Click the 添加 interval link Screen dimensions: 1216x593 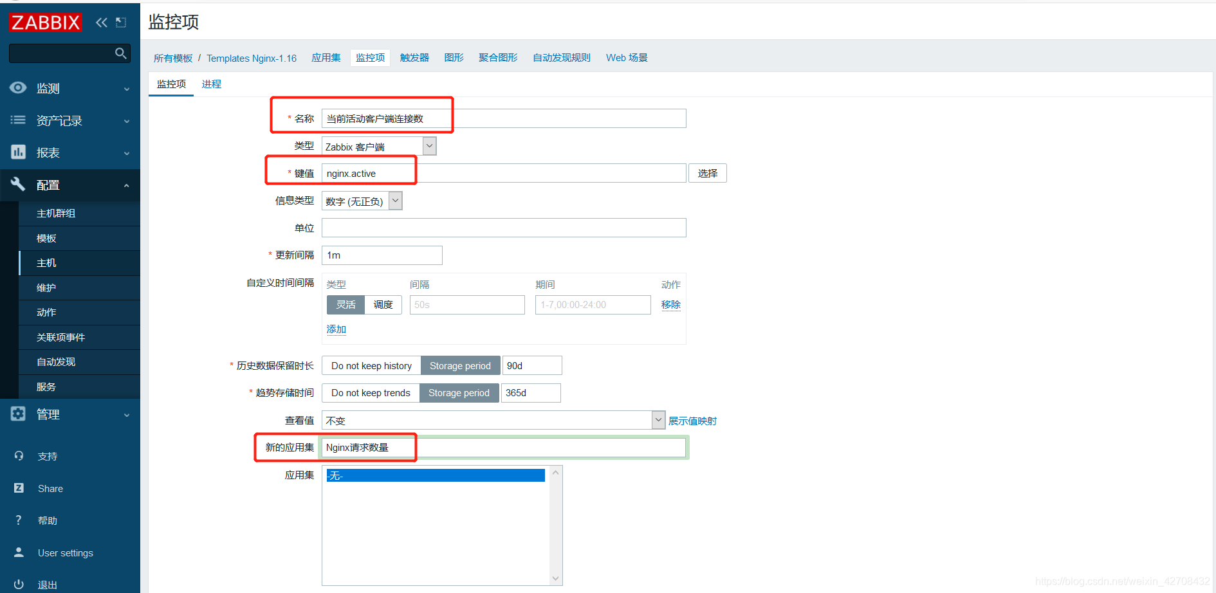tap(336, 329)
